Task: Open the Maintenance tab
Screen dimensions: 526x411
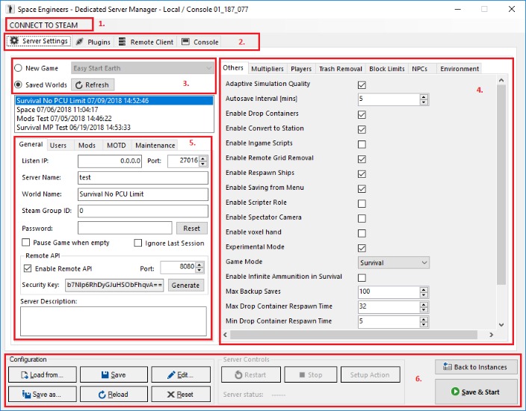Action: tap(155, 145)
